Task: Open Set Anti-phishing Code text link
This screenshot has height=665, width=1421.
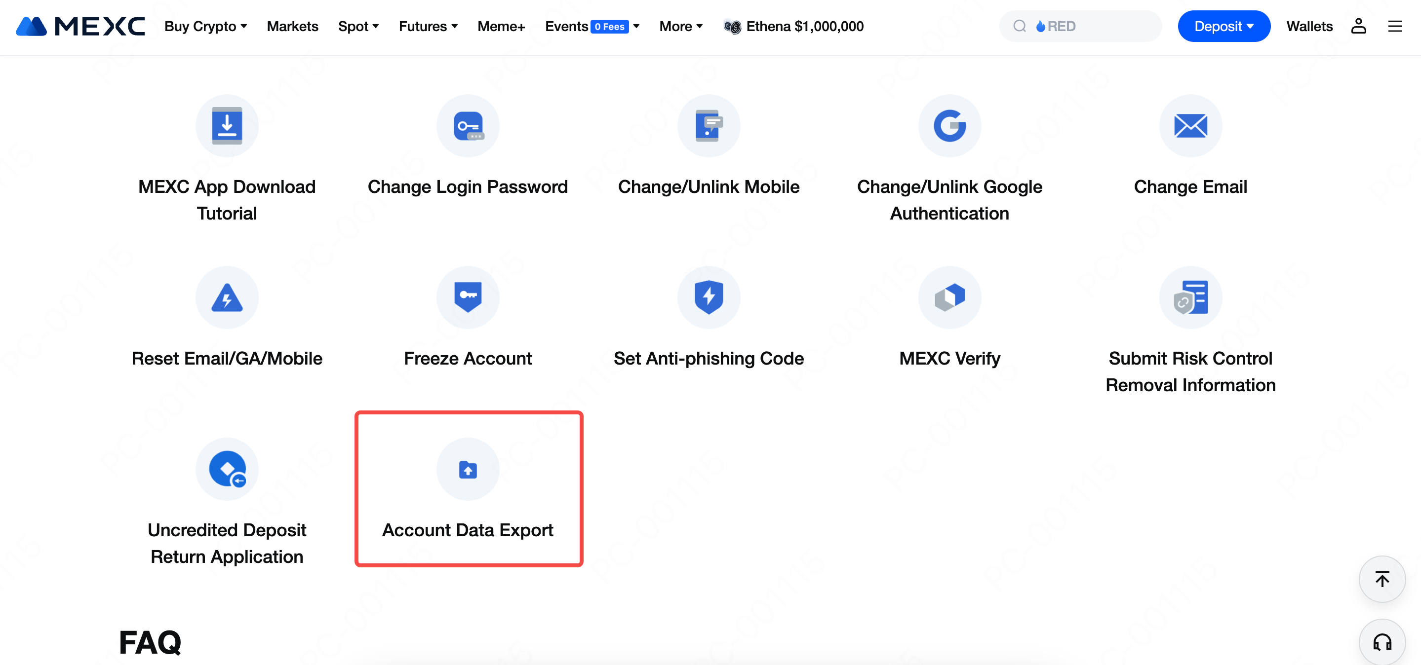Action: coord(709,358)
